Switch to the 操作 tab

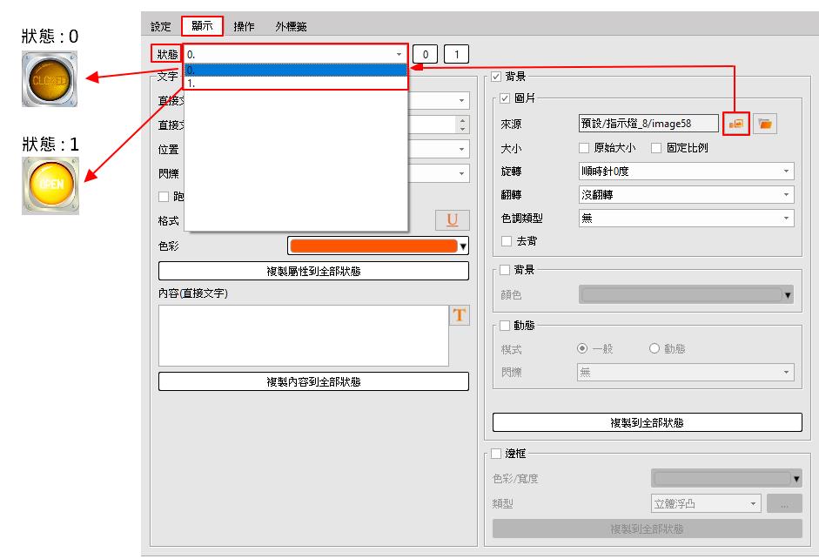pos(245,26)
